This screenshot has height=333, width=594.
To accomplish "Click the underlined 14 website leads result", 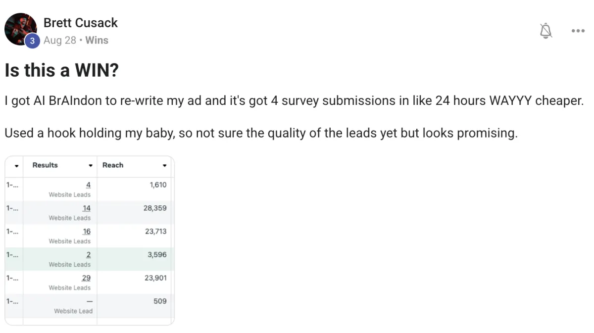I will (87, 208).
